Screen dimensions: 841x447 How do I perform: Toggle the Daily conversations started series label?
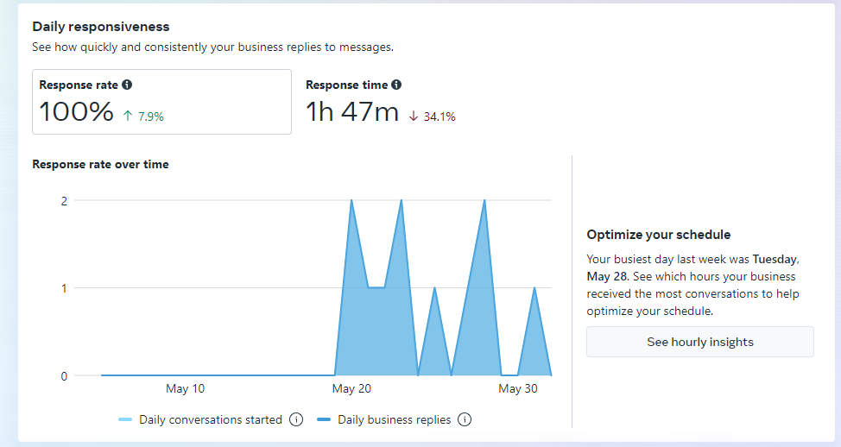(x=211, y=420)
